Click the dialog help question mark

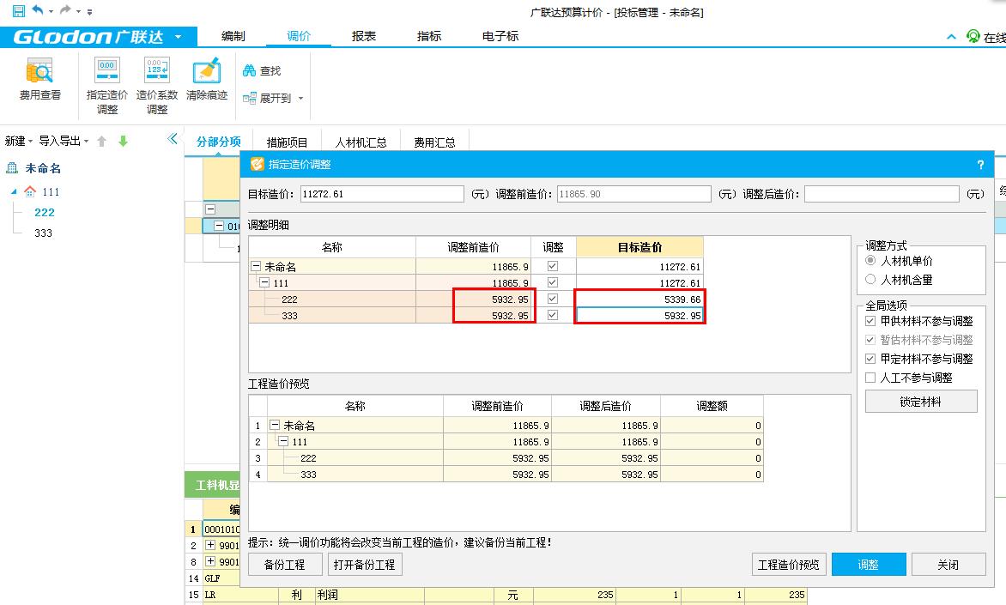pyautogui.click(x=980, y=165)
